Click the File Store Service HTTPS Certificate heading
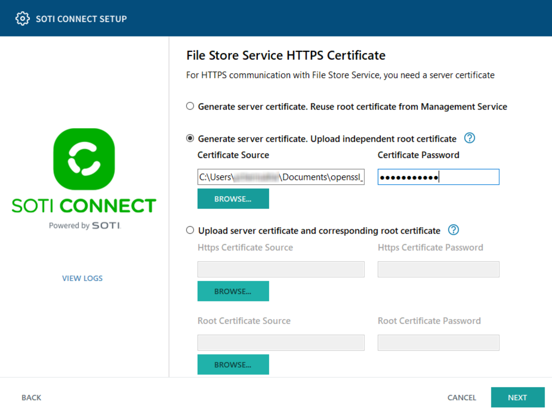Image resolution: width=552 pixels, height=414 pixels. tap(286, 55)
